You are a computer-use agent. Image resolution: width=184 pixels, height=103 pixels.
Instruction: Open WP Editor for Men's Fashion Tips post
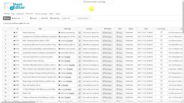coord(107,69)
